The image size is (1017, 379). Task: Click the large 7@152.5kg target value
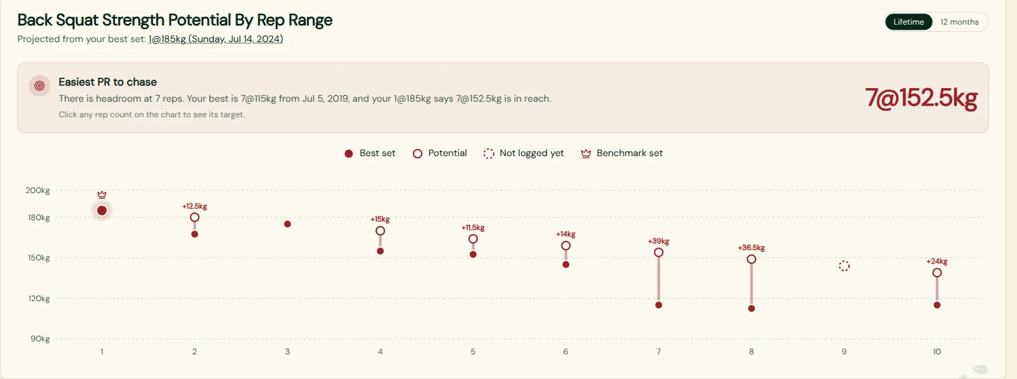921,98
